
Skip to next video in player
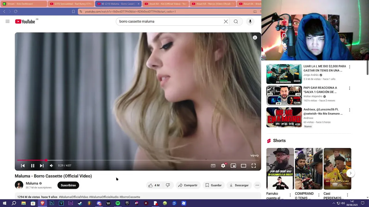[42, 166]
